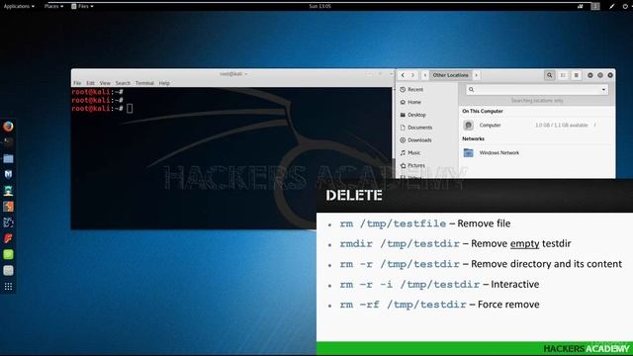Launch Armitage icon in the dock
This screenshot has height=356, width=633.
[8, 190]
